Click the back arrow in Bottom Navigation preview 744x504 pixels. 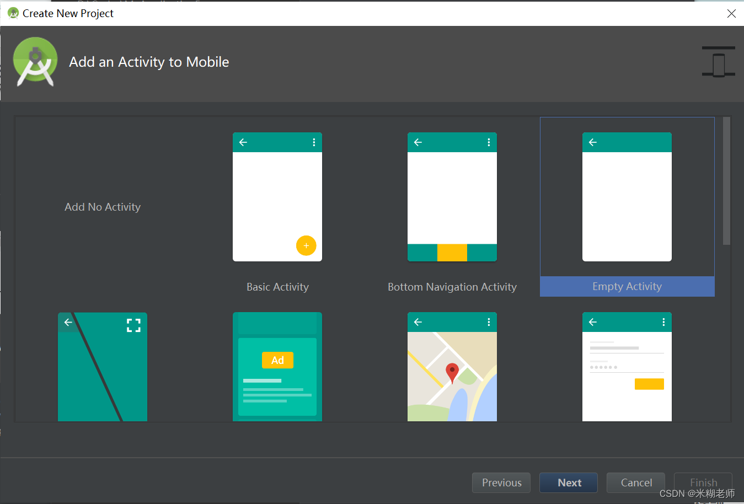418,142
